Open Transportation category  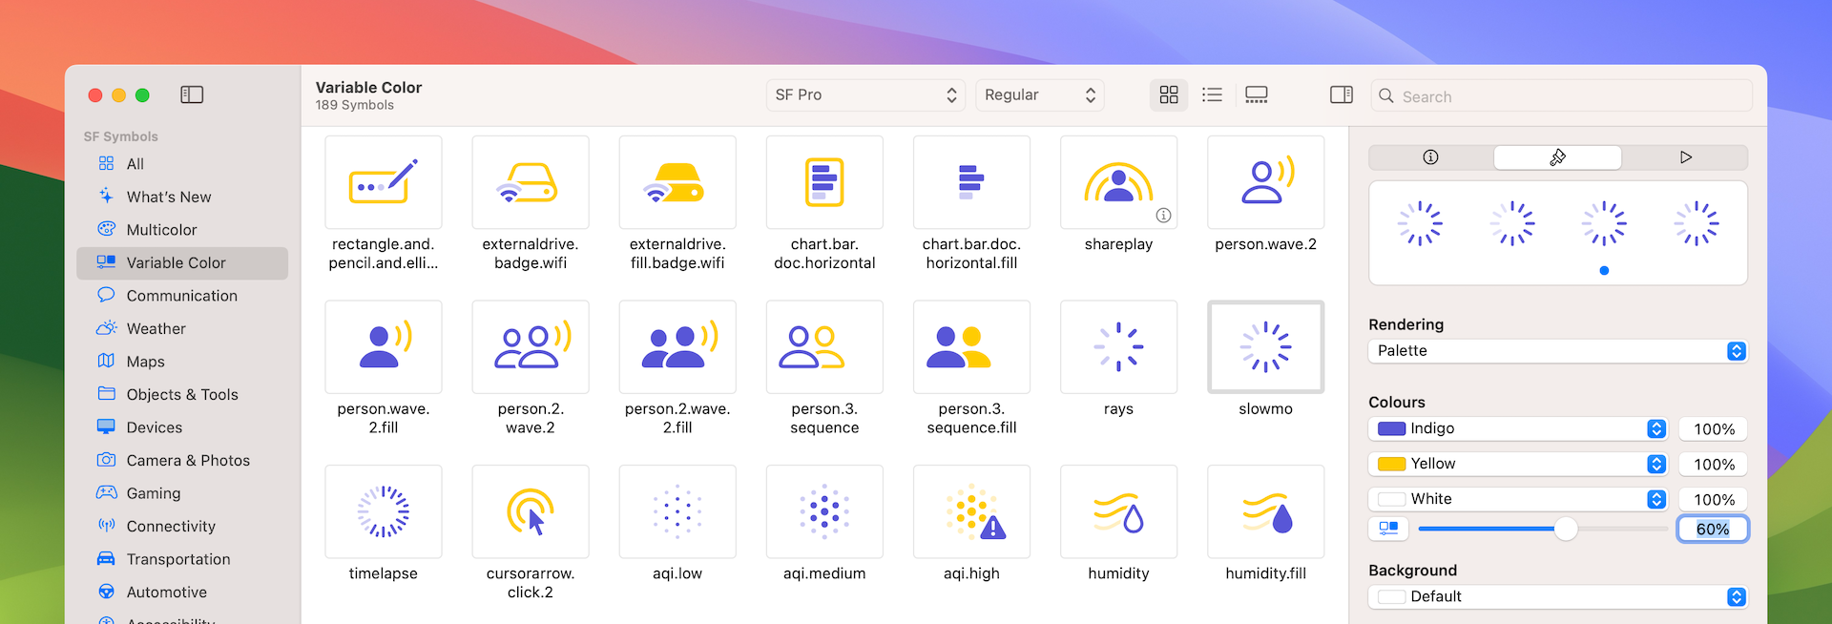[182, 559]
